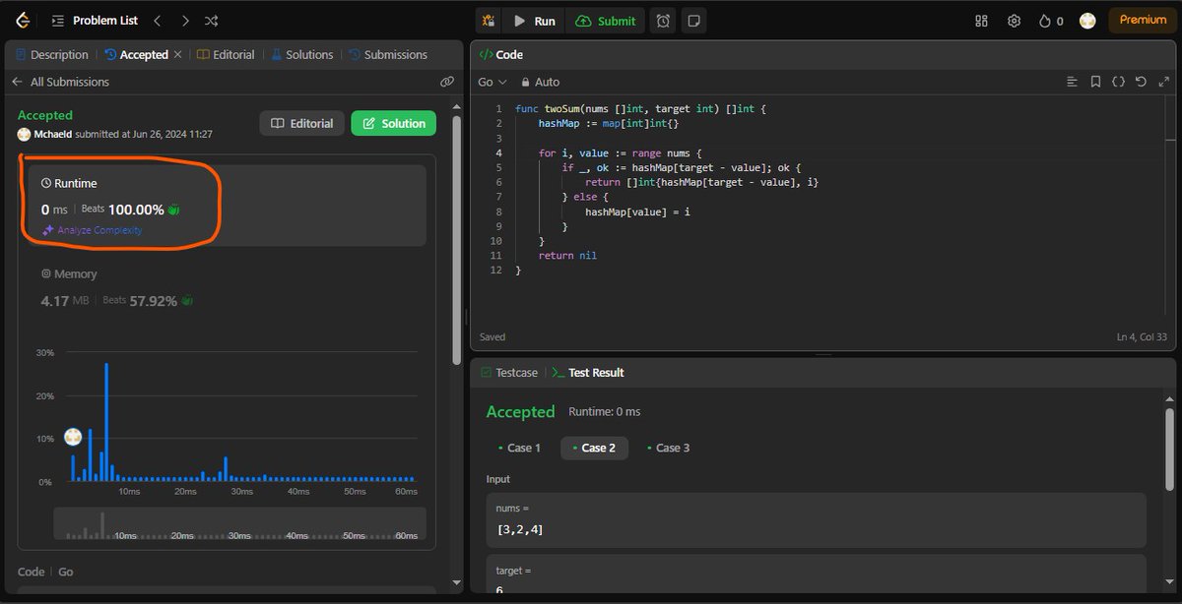Go back to All Submissions
The image size is (1182, 604).
click(61, 82)
